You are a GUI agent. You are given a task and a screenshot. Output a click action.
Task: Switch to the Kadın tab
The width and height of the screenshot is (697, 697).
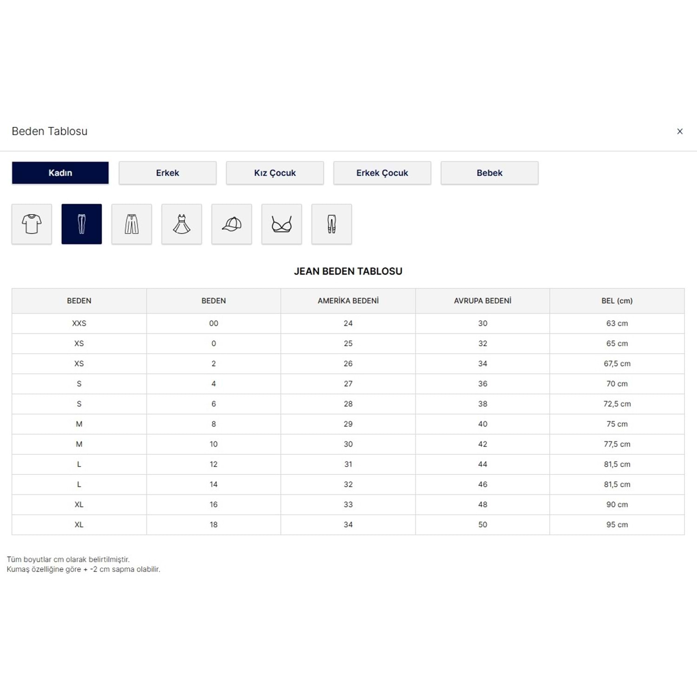(x=60, y=173)
